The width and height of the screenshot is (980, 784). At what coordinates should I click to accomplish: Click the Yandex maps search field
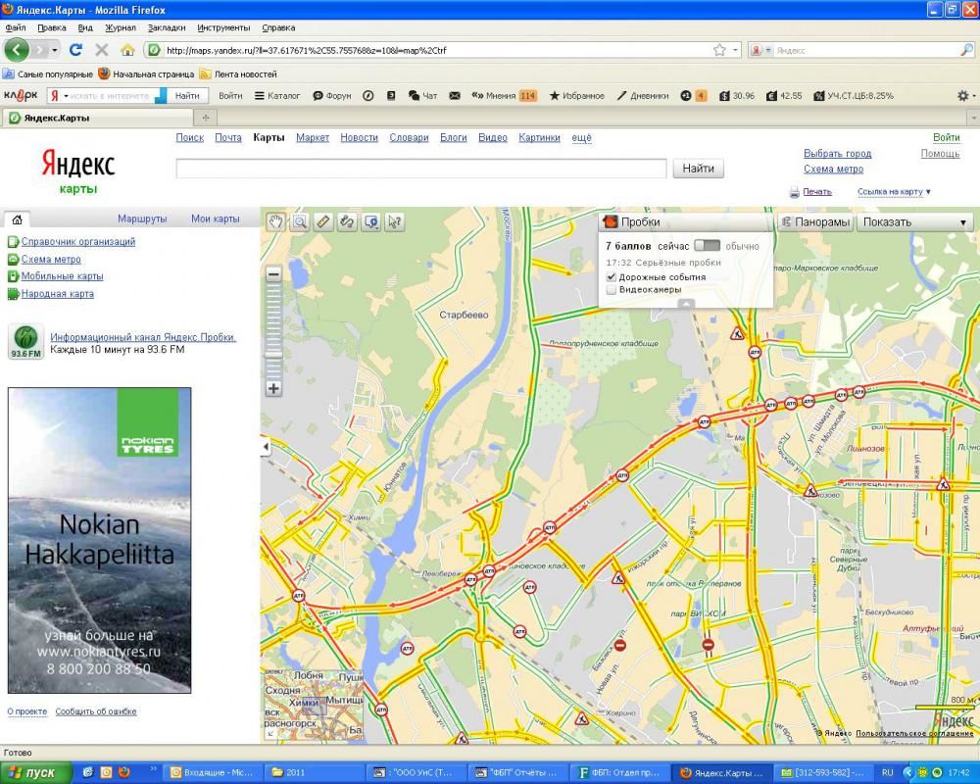421,169
